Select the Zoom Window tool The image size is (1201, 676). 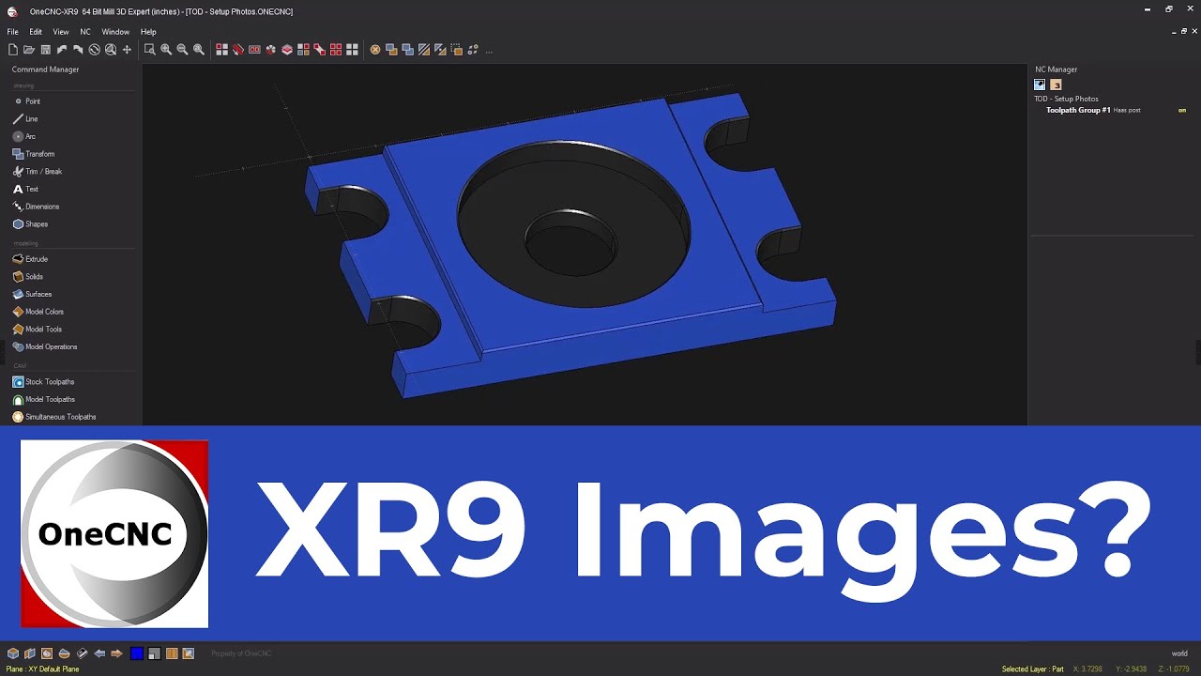(x=149, y=50)
